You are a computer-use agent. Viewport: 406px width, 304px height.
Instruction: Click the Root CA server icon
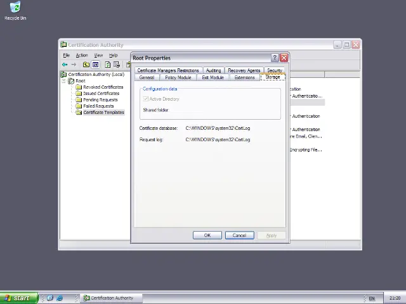pos(71,81)
